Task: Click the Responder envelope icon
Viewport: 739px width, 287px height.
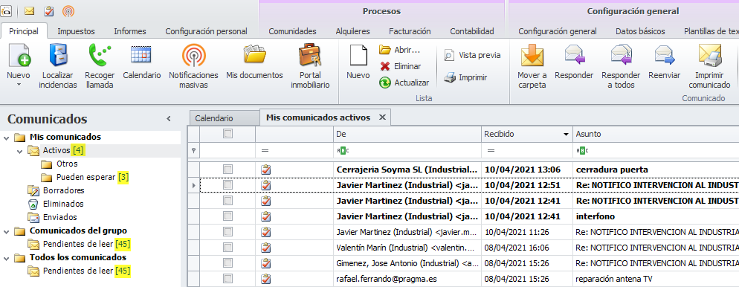Action: (x=574, y=55)
